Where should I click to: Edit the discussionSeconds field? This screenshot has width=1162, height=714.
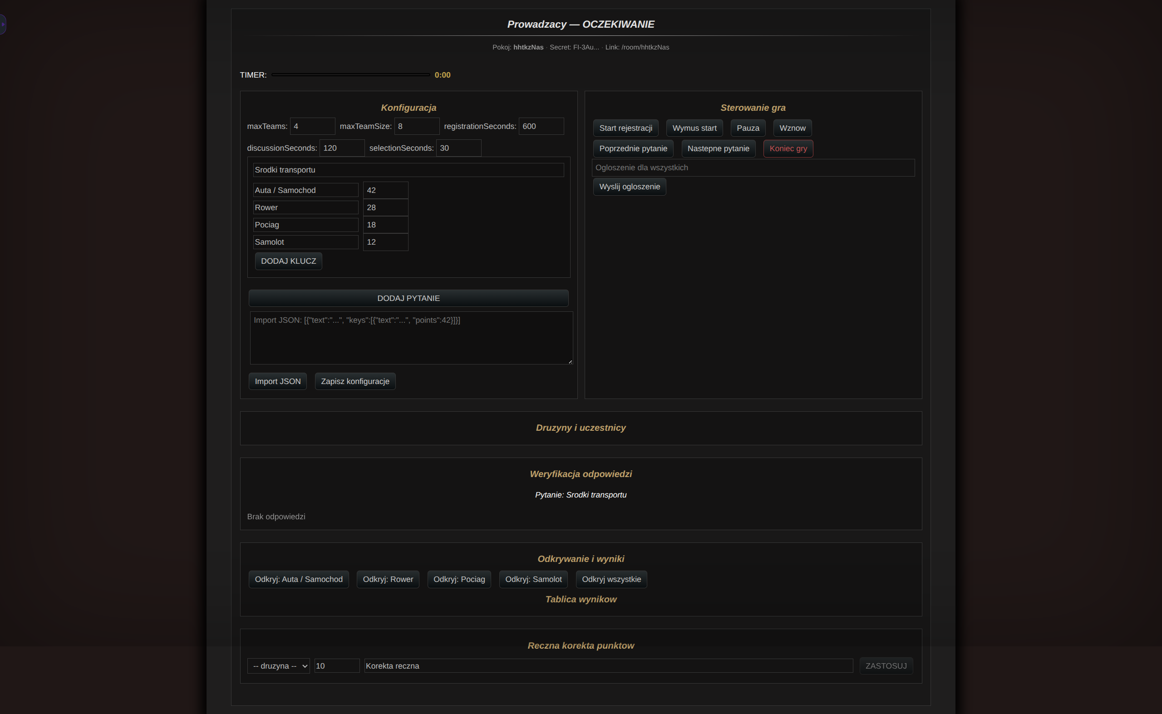pyautogui.click(x=342, y=148)
